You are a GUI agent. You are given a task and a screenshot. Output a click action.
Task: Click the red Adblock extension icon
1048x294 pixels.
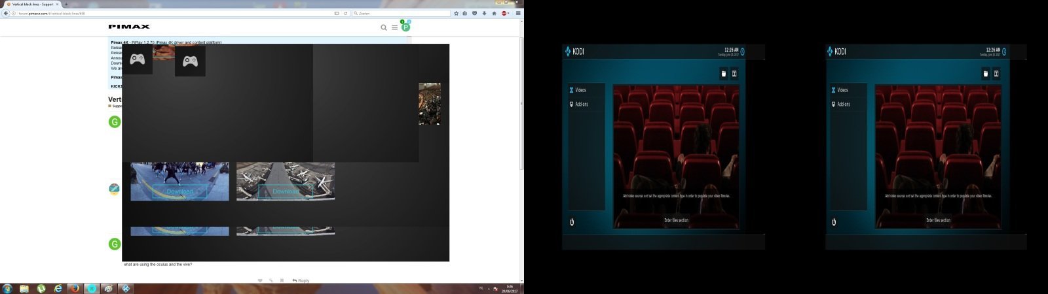click(x=504, y=13)
